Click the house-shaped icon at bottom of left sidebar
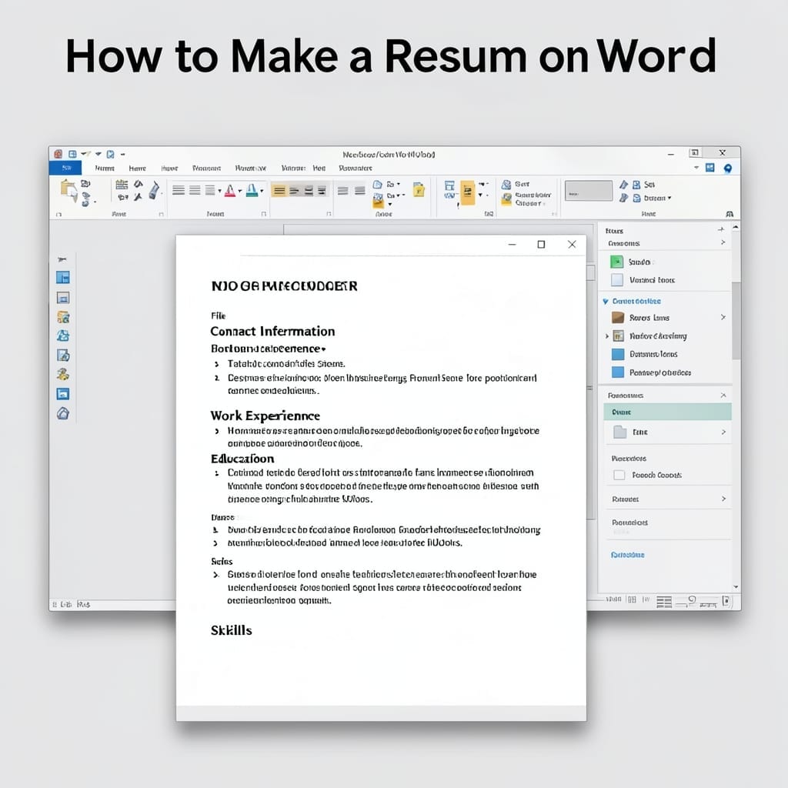This screenshot has height=788, width=788. 63,413
